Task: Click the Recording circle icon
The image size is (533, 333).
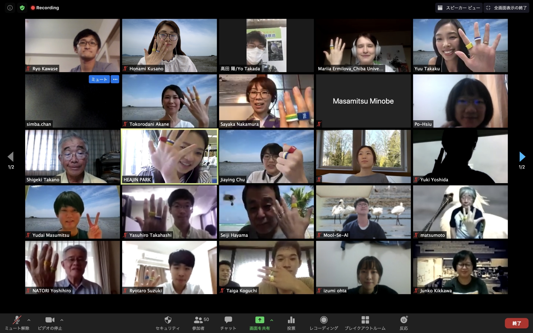Action: pyautogui.click(x=324, y=320)
